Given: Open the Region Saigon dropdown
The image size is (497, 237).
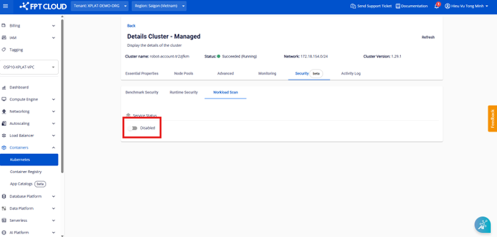Looking at the screenshot, I should pyautogui.click(x=159, y=6).
